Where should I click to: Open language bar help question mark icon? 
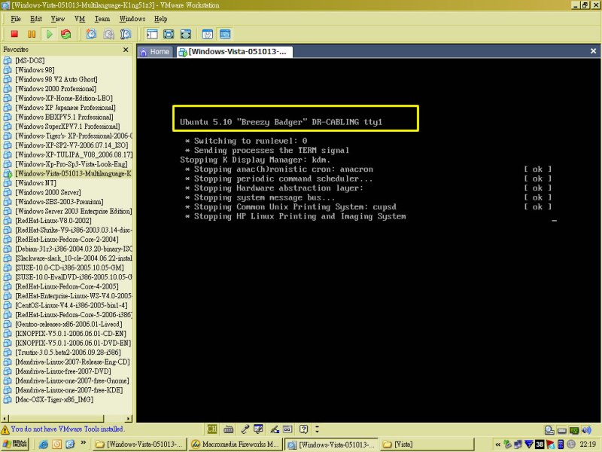point(304,429)
